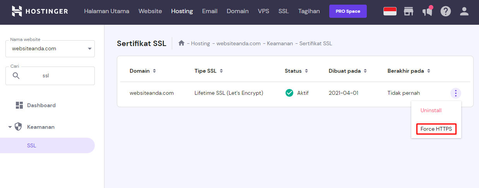
Task: Focus the Cari search field
Action: 50,76
